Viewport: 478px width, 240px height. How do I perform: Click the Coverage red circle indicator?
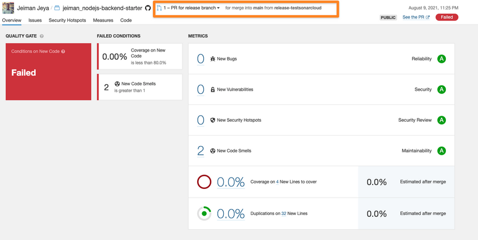[204, 182]
